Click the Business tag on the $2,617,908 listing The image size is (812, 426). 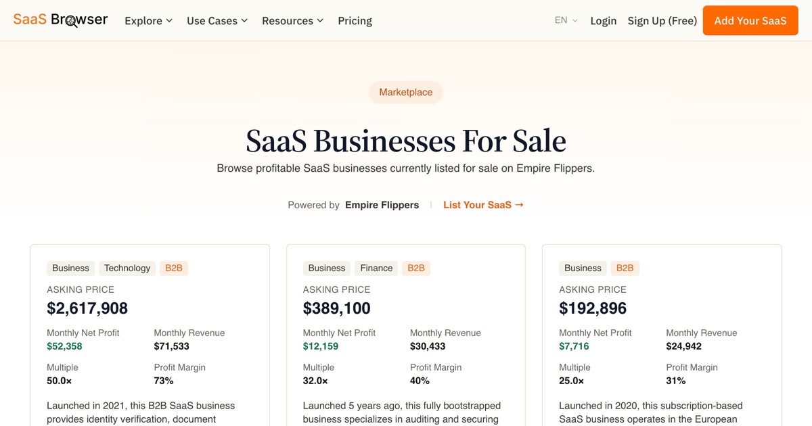pos(70,268)
